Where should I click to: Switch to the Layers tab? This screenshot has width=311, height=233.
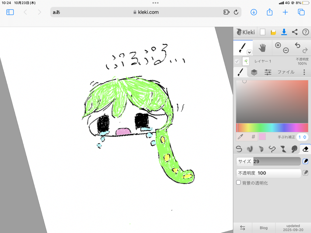tap(254, 72)
